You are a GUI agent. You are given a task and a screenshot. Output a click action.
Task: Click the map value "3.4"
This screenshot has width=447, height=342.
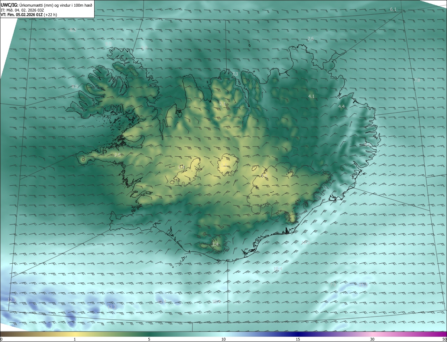[215, 244]
